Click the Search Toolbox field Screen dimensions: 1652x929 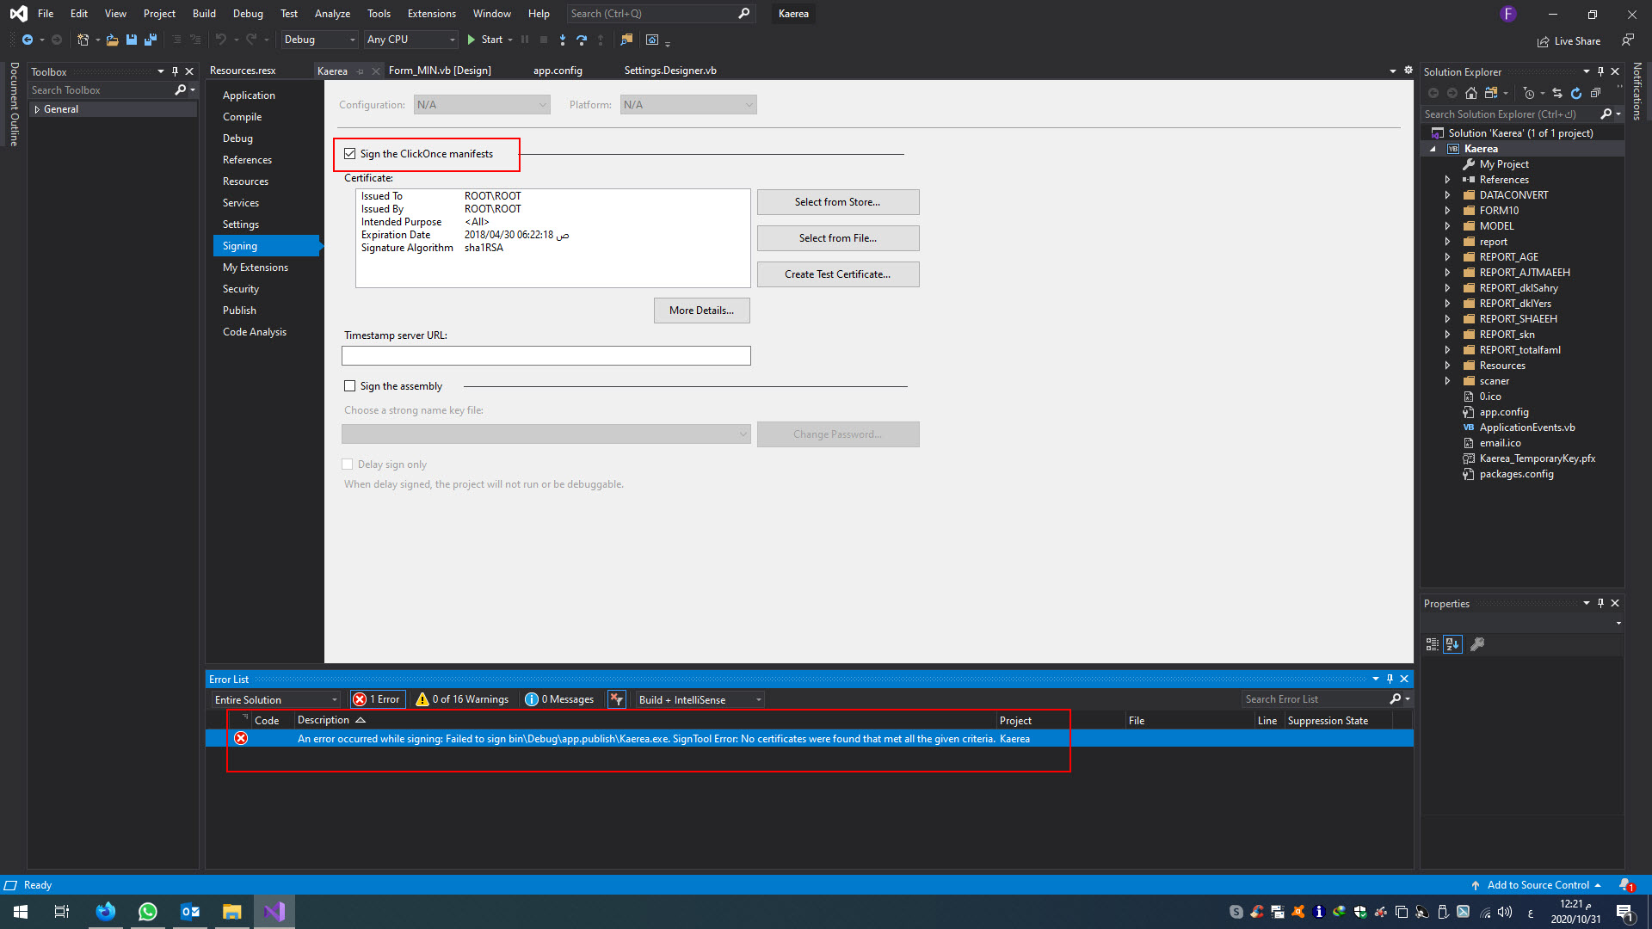102,90
